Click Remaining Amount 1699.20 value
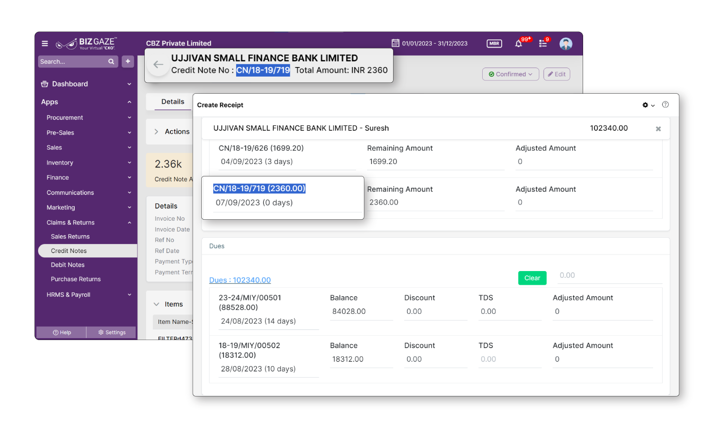Screen dimensions: 714x428 tap(383, 162)
